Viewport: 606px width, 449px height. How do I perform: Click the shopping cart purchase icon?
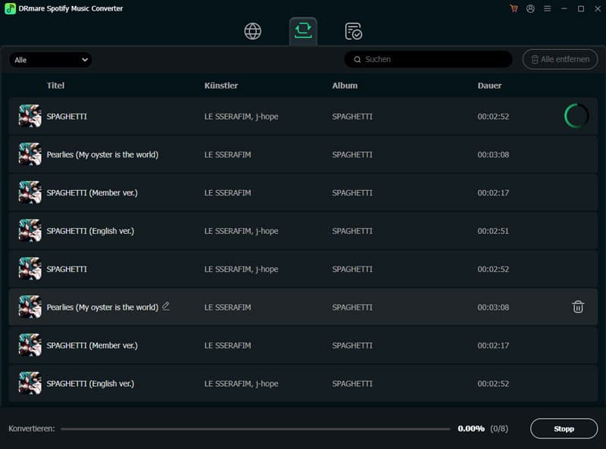[514, 8]
